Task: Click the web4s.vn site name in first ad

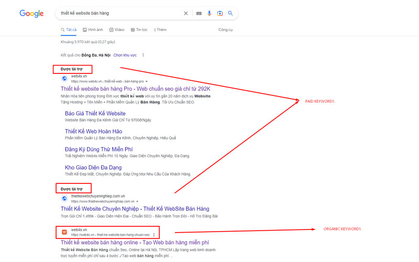Action: point(79,76)
